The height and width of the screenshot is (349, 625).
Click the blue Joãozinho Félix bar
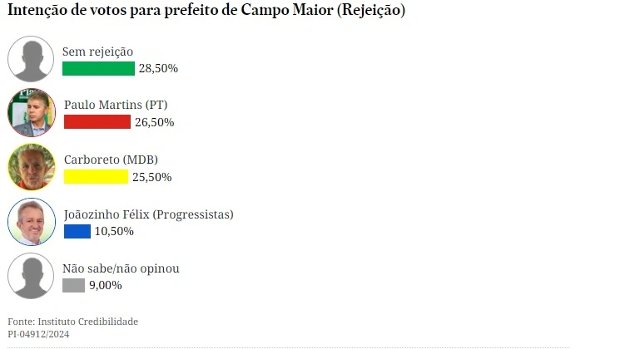click(x=77, y=231)
